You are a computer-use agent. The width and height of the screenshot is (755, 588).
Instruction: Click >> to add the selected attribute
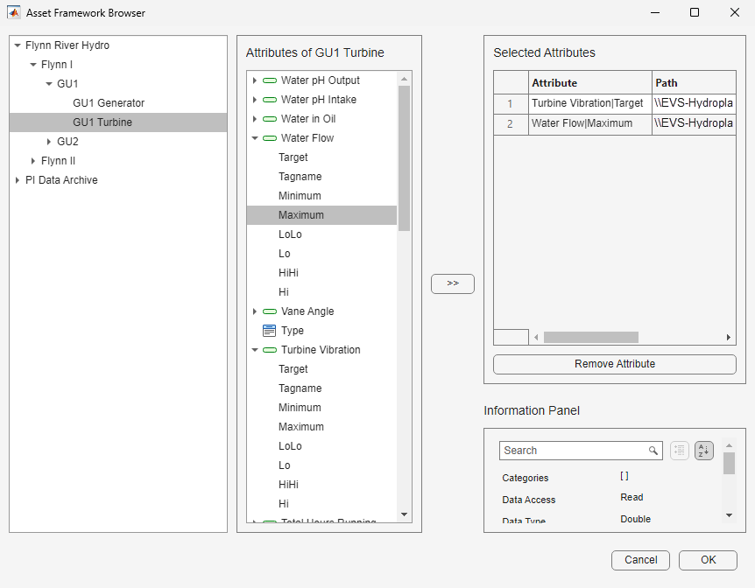point(452,283)
